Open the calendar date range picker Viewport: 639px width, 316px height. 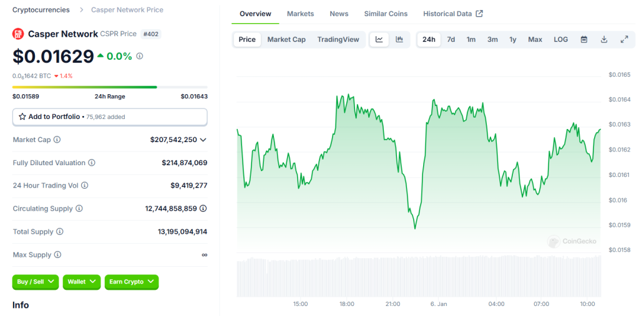point(584,39)
